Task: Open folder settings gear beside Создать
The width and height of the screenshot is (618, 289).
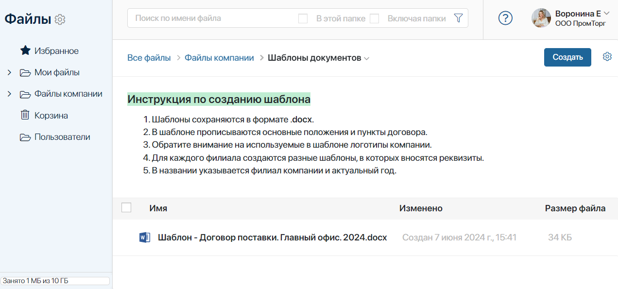Action: (607, 57)
